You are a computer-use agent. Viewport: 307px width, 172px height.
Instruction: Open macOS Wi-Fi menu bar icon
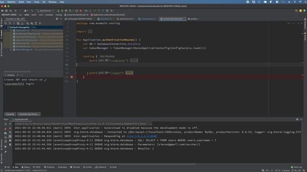[x=300, y=2]
